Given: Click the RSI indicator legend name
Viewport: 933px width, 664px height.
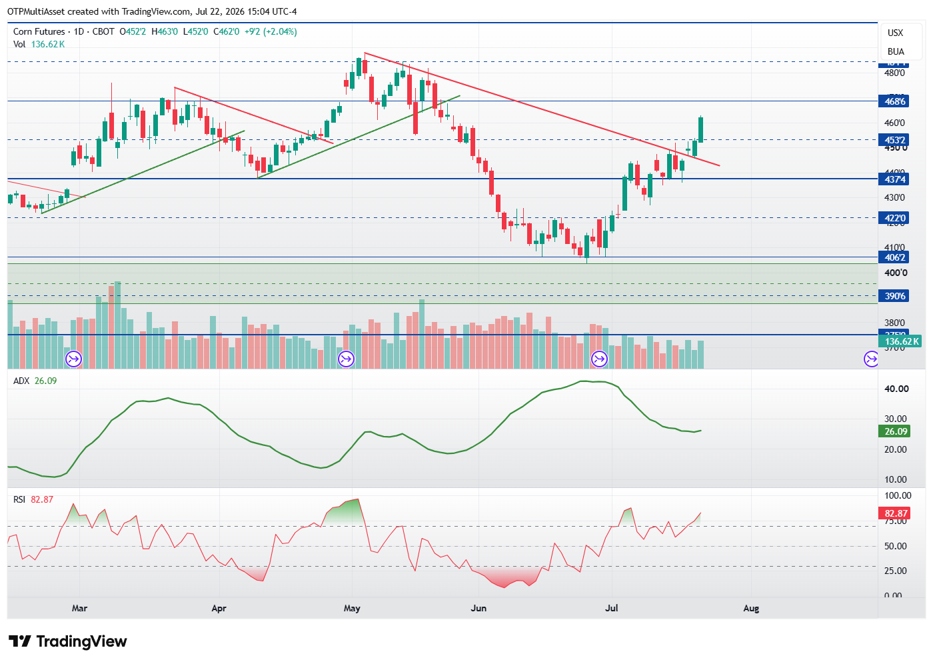Looking at the screenshot, I should pos(19,499).
